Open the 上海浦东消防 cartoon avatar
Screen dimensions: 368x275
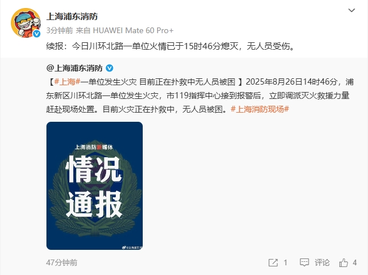26,23
